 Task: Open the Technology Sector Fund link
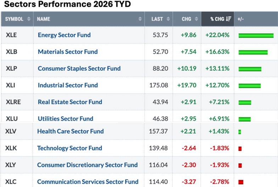(x=69, y=148)
